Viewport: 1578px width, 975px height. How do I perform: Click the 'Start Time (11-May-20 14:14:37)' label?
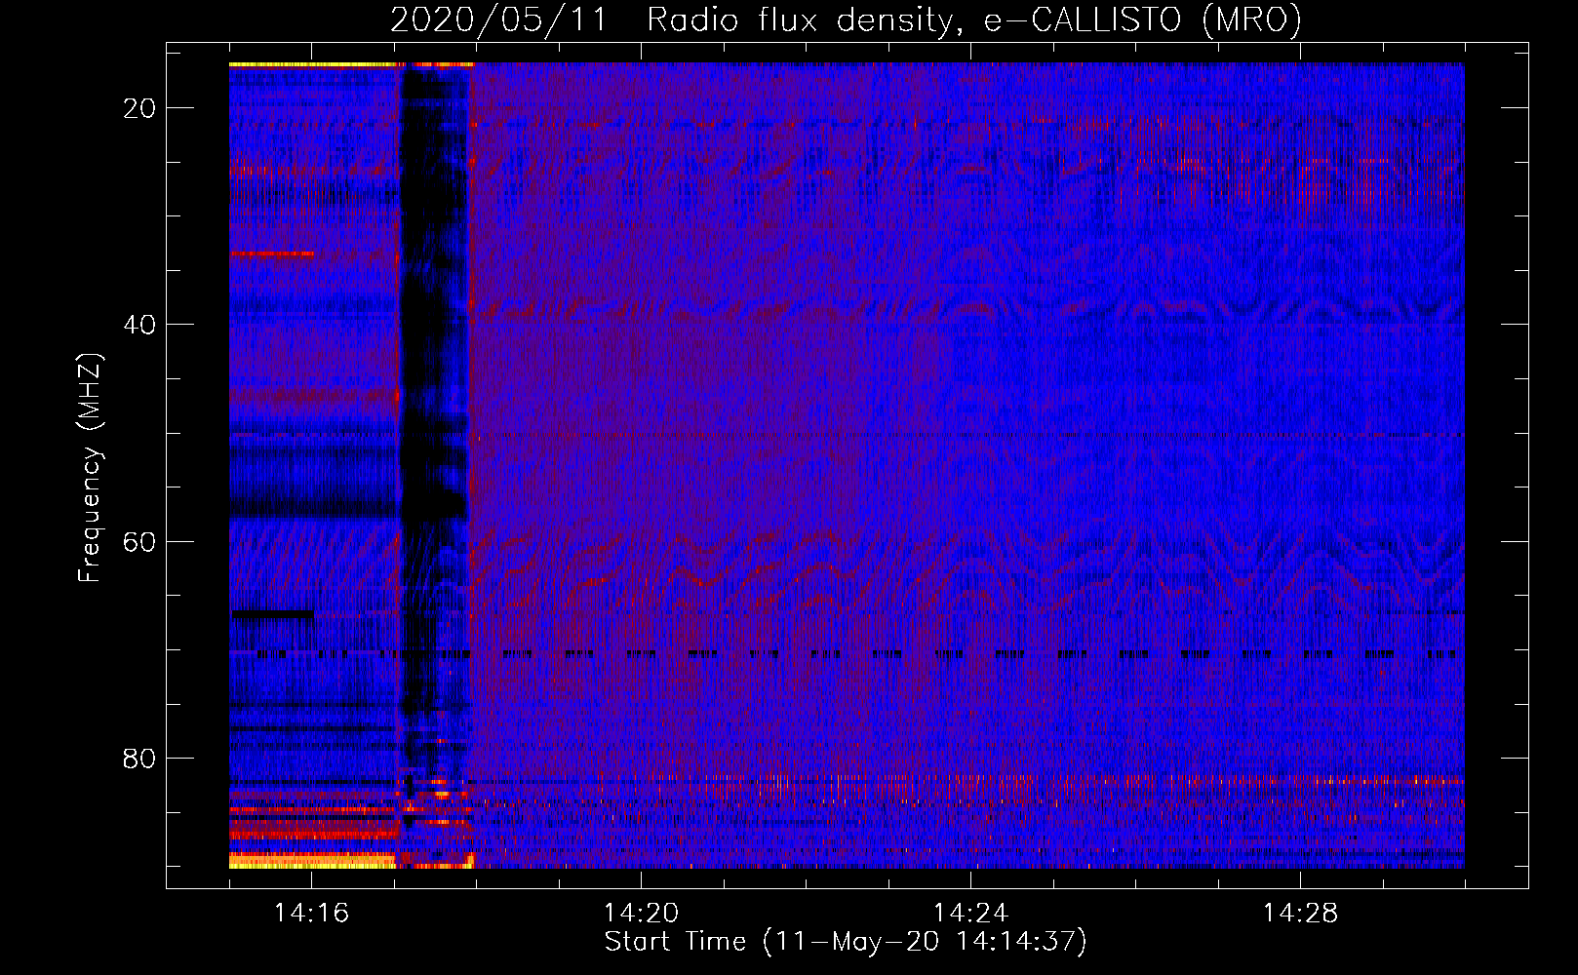click(846, 942)
